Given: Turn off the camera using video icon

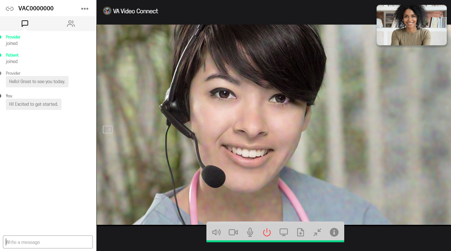Looking at the screenshot, I should point(233,232).
